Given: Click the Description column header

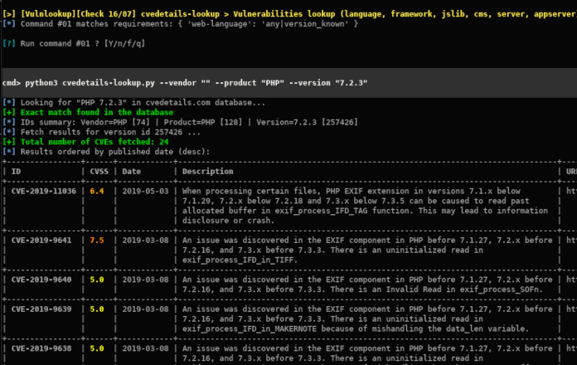Looking at the screenshot, I should coord(207,171).
